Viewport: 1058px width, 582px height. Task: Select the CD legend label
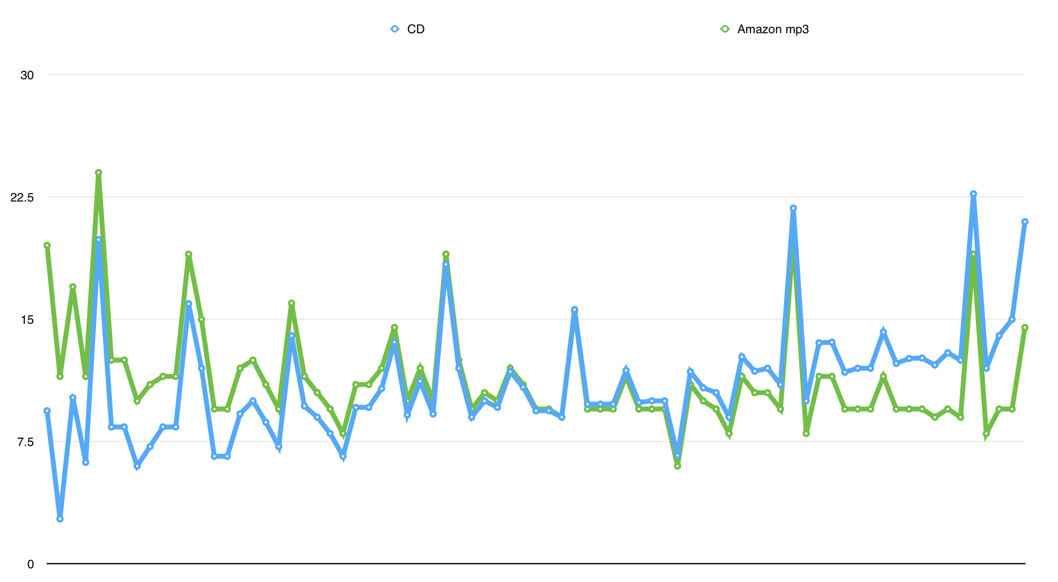pos(416,29)
